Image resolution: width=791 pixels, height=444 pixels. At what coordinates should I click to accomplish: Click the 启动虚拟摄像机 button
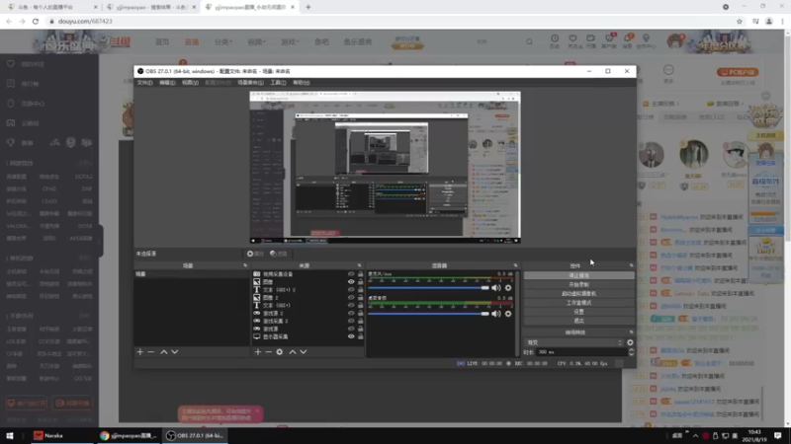pos(578,293)
